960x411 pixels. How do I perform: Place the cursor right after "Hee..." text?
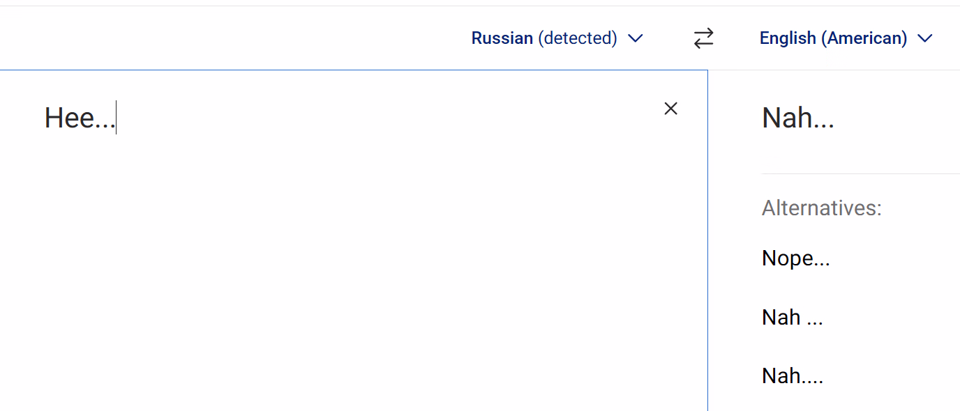click(x=116, y=118)
